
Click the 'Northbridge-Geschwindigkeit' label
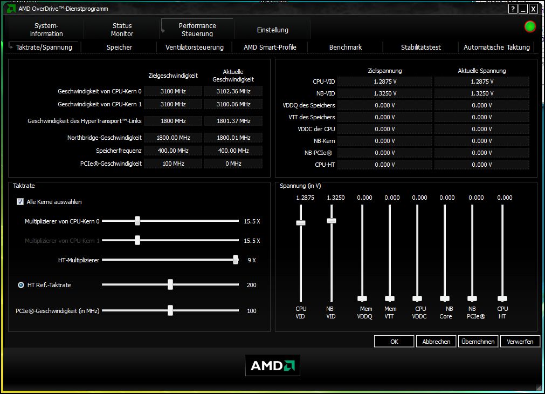pyautogui.click(x=104, y=138)
